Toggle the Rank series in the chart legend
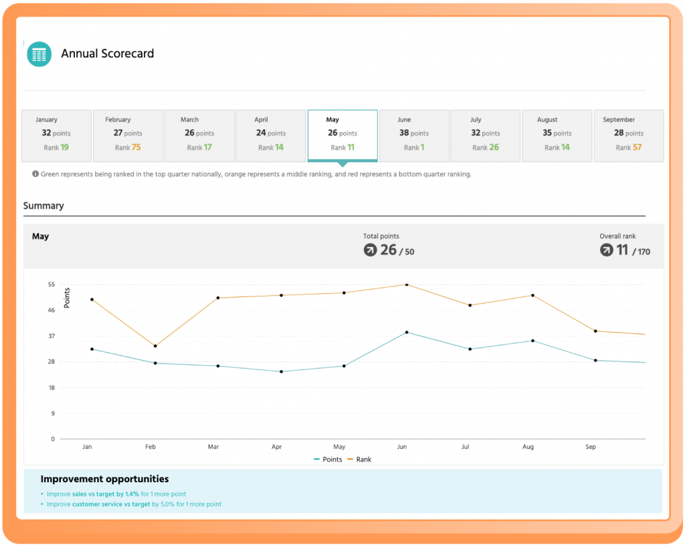The width and height of the screenshot is (685, 547). pos(365,460)
